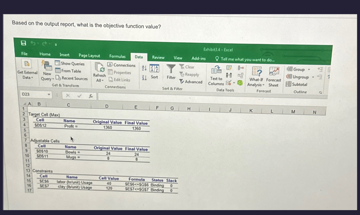
Task: Launch Text to Columns wizard
Action: click(216, 76)
